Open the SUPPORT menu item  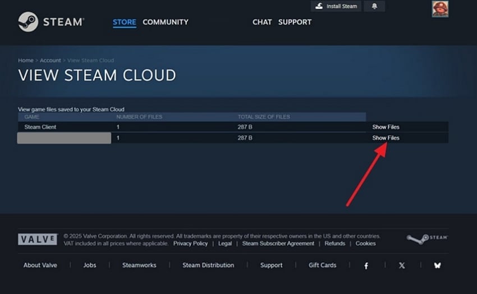pyautogui.click(x=295, y=22)
